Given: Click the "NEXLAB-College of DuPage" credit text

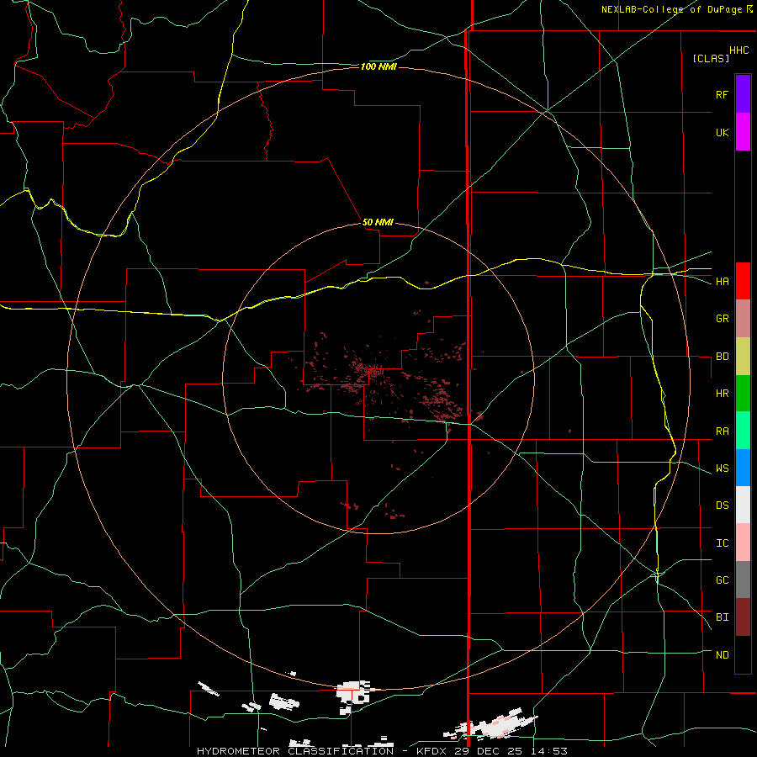Looking at the screenshot, I should coord(671,9).
